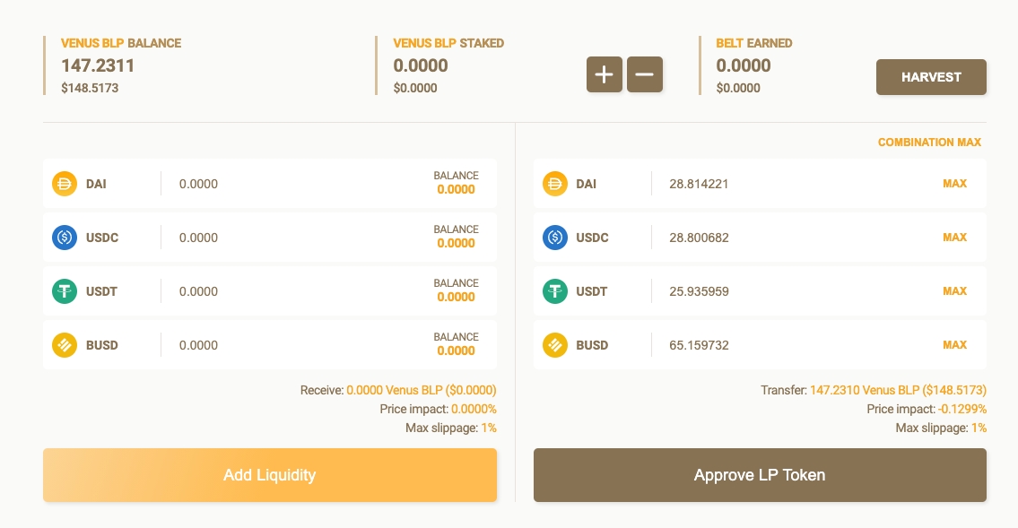Click the DAI icon in withdraw panel

(x=555, y=184)
